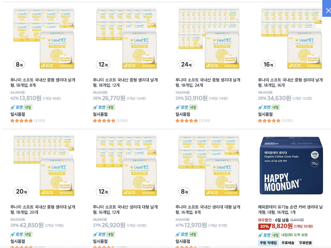Click the star rating of the 16개 item

click(269, 121)
